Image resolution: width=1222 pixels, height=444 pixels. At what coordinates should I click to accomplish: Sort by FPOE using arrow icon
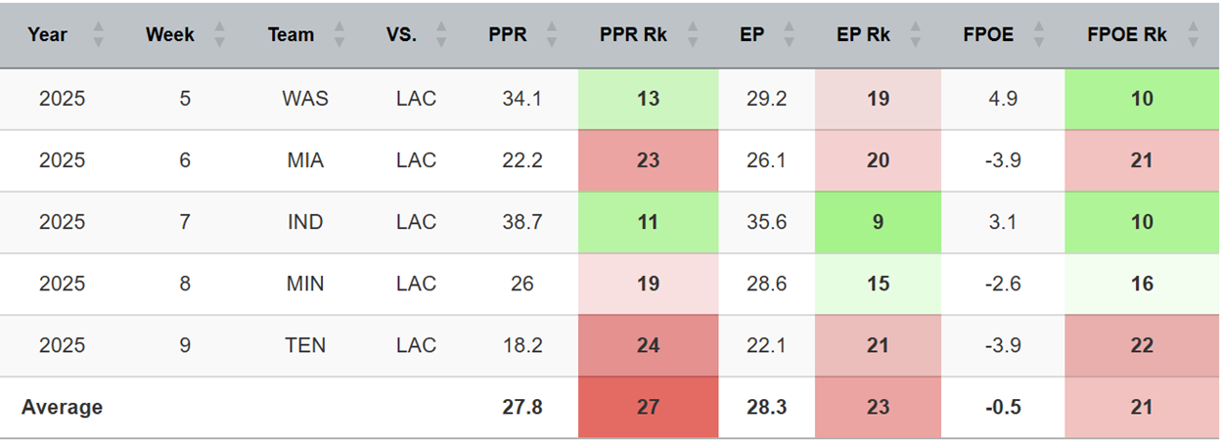1037,35
